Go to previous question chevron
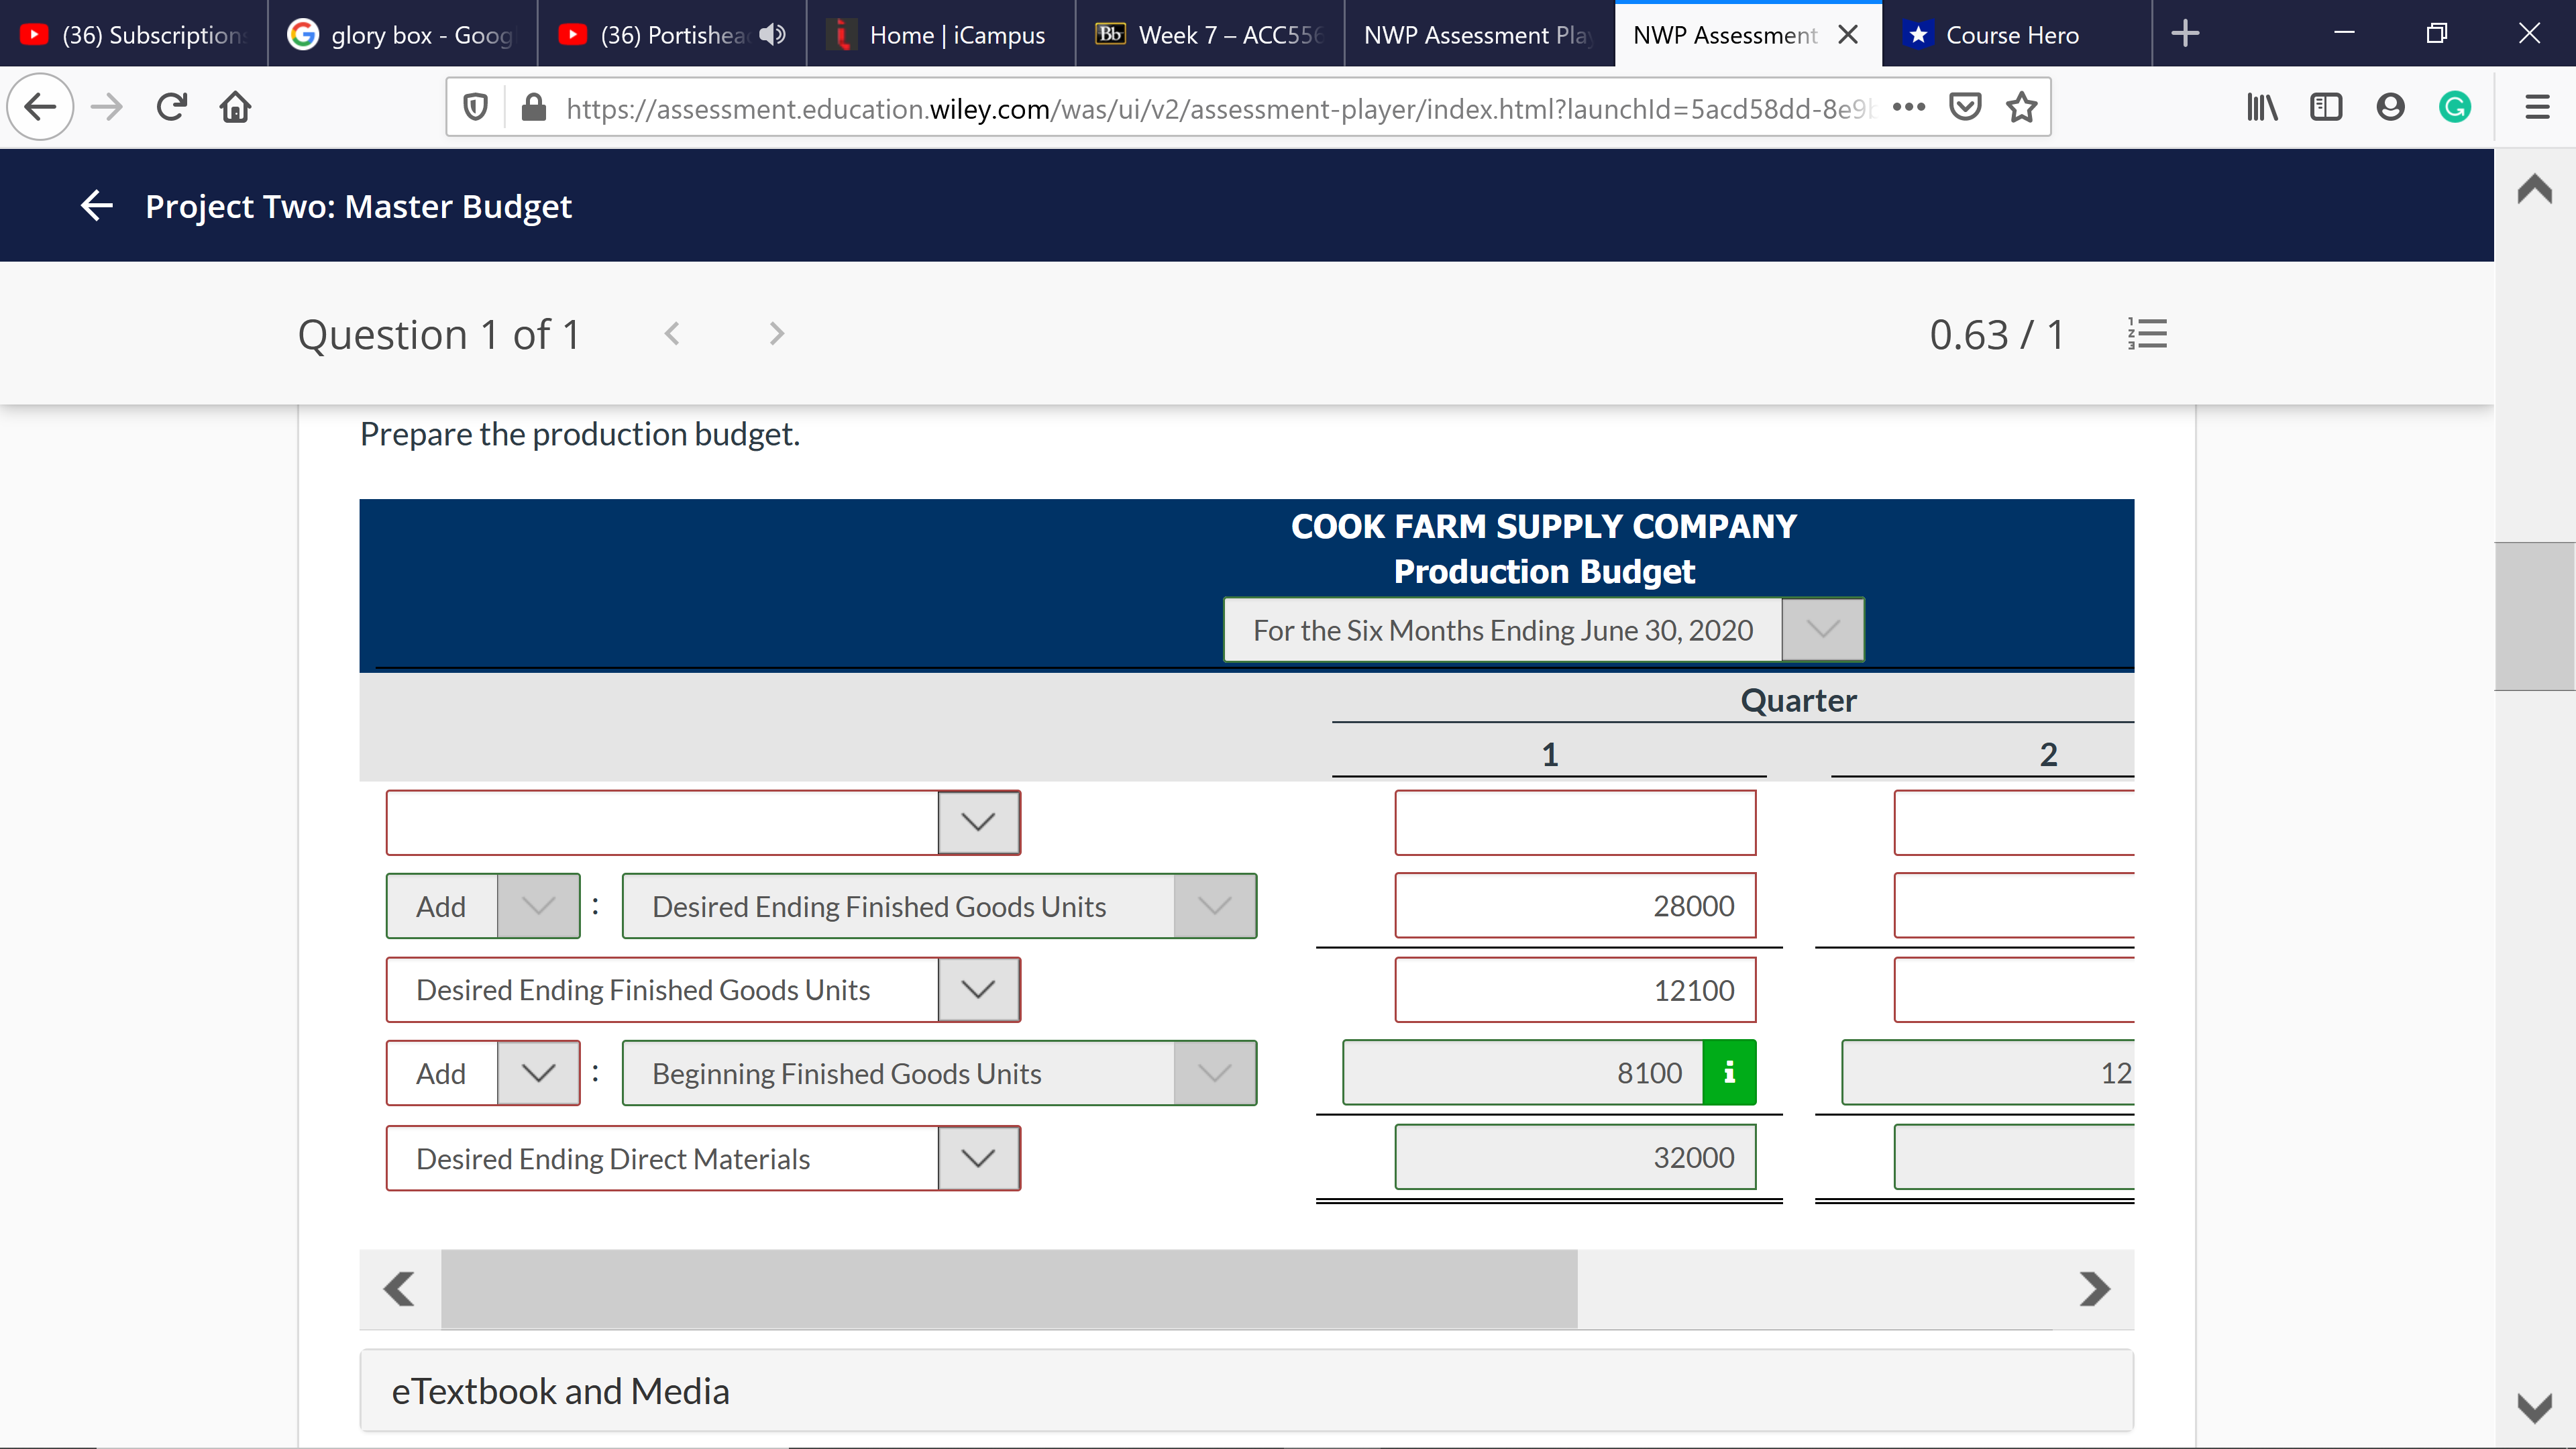 (672, 334)
